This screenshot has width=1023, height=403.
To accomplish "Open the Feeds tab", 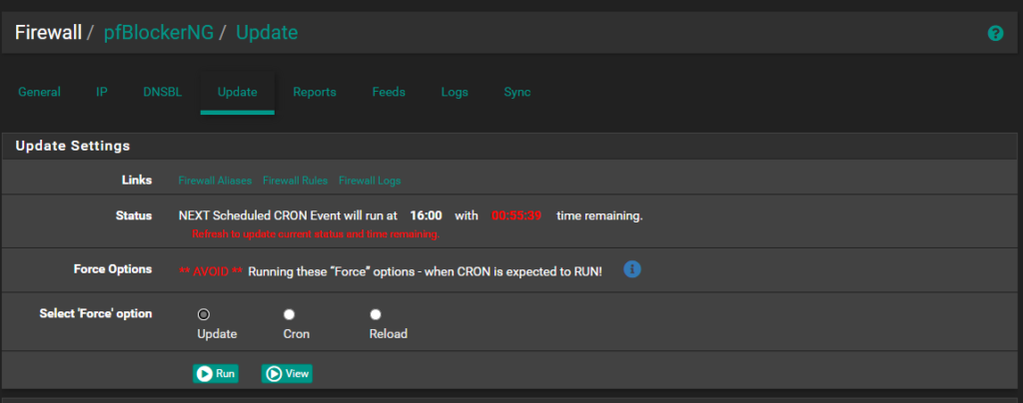I will 389,92.
